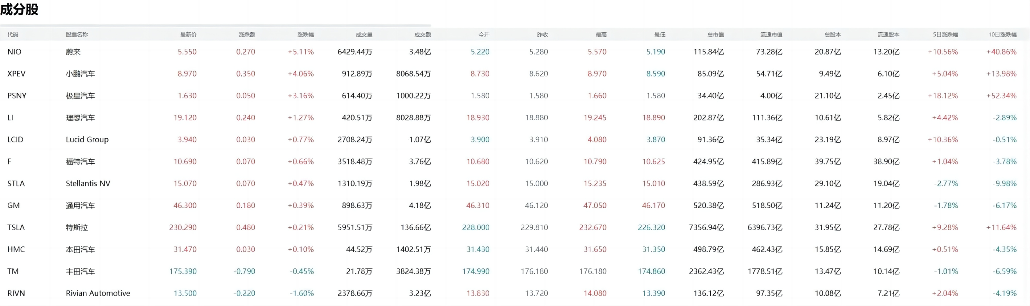Sort by the 昨收 header
This screenshot has height=306, width=1030.
(x=543, y=35)
